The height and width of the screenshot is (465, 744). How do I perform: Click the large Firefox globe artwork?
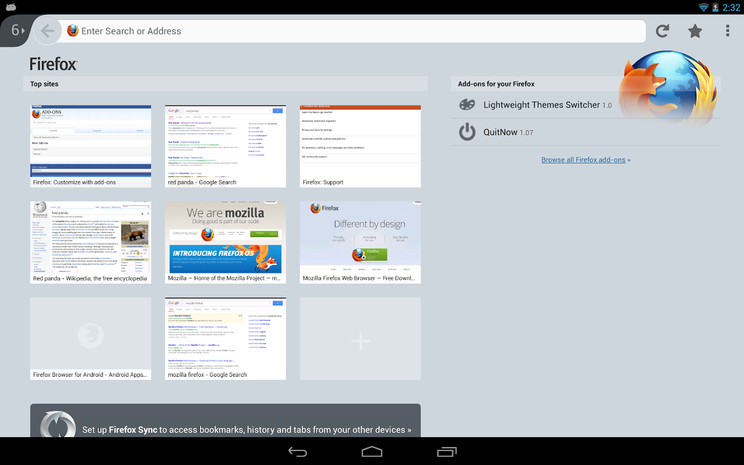669,87
